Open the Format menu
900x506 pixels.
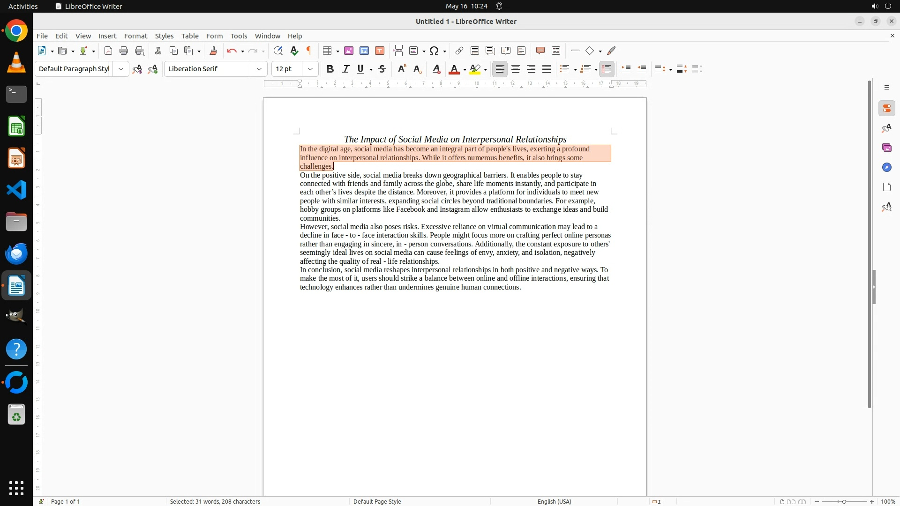[x=135, y=36]
